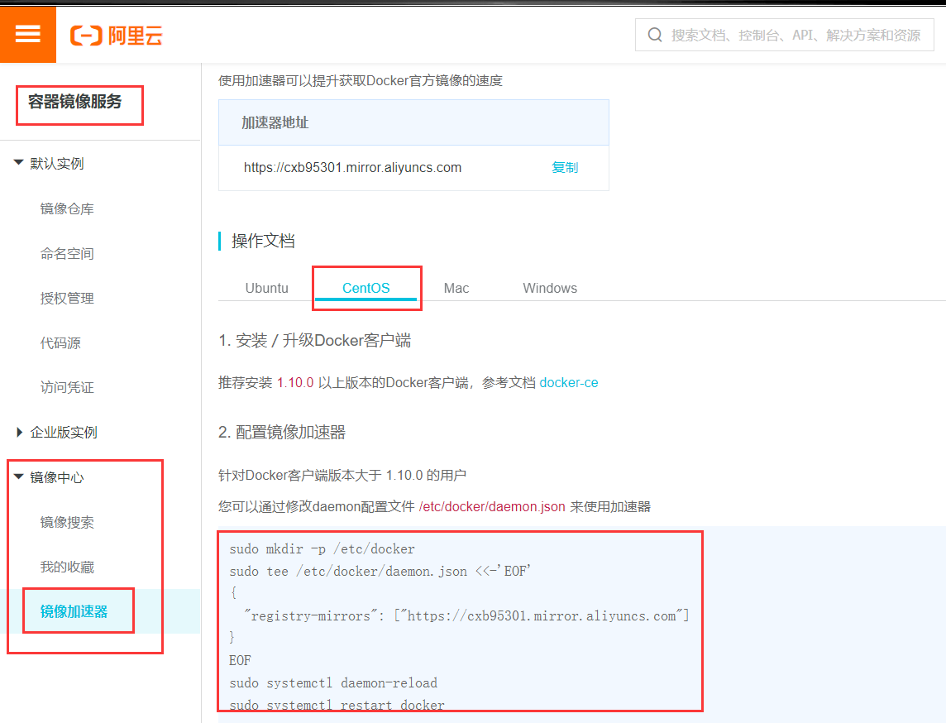The width and height of the screenshot is (946, 723).
Task: Open 镜像仓库 in the sidebar
Action: click(67, 208)
